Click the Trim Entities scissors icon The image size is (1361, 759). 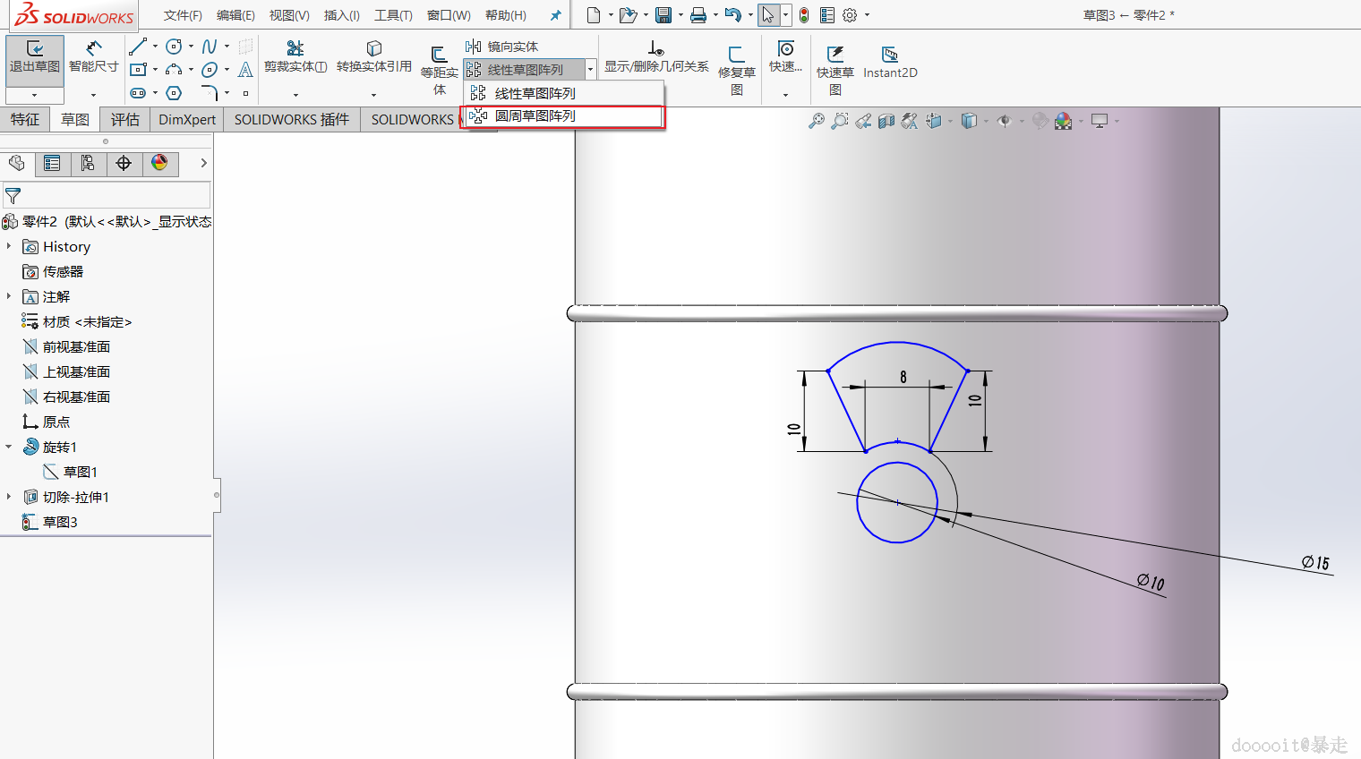[295, 48]
